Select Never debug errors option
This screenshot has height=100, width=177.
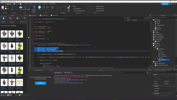pyautogui.click(x=74, y=6)
